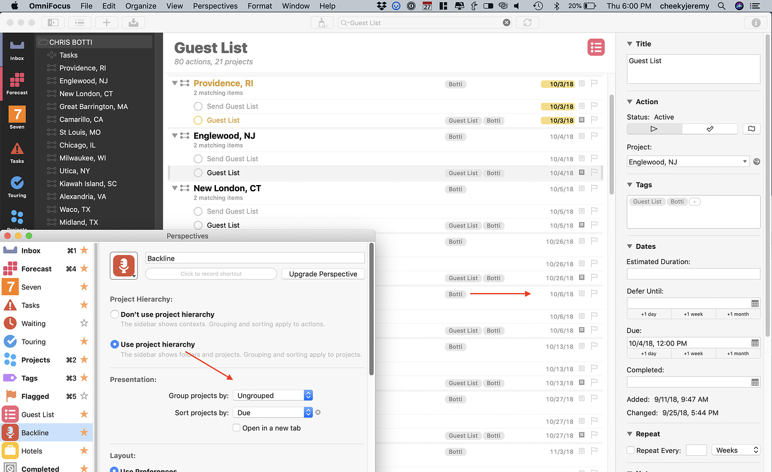Click the Upgrade Perspective button
Screen dimensions: 772x472
(x=323, y=274)
